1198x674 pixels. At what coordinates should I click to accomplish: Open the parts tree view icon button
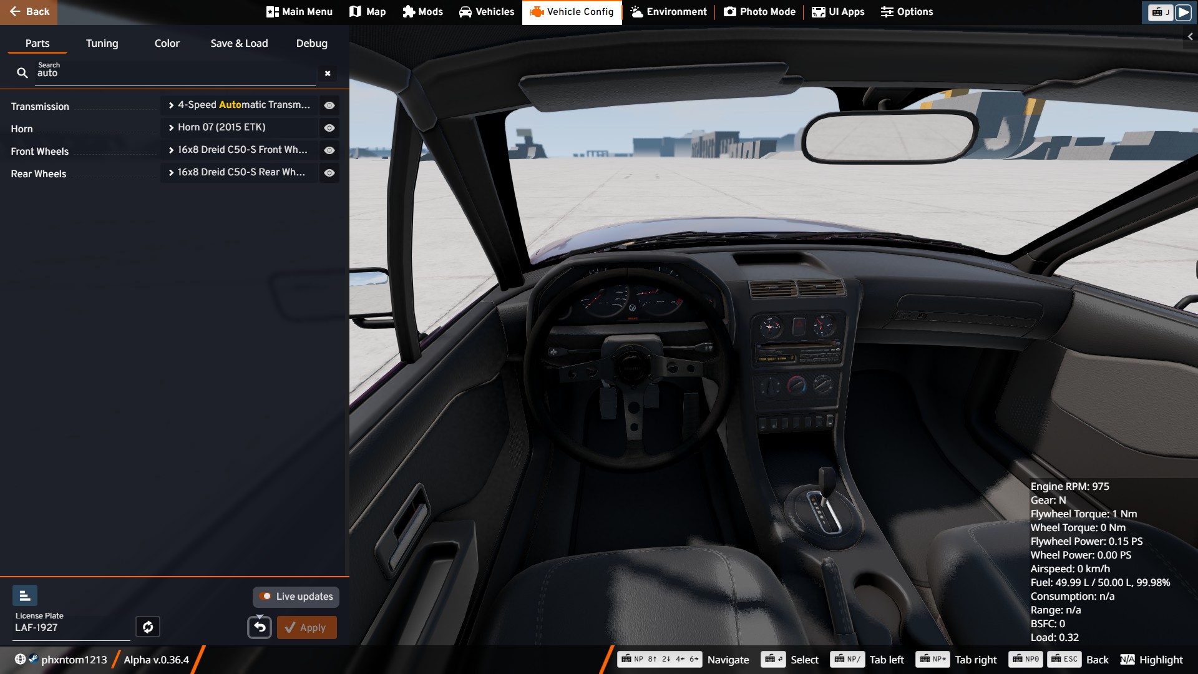[x=25, y=596]
